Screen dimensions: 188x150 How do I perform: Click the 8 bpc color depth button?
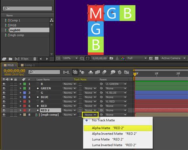pyautogui.click(x=25, y=59)
